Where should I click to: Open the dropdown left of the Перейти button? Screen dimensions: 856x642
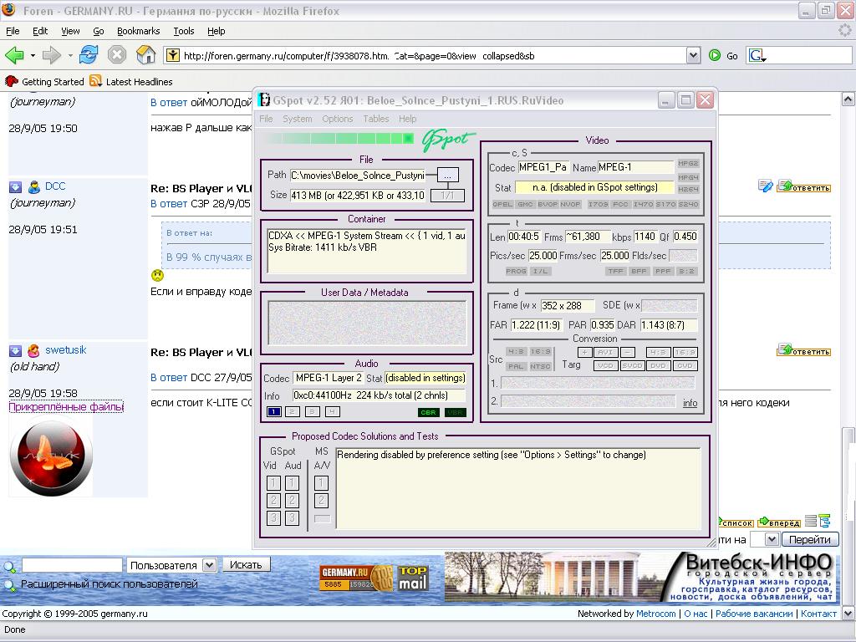771,539
